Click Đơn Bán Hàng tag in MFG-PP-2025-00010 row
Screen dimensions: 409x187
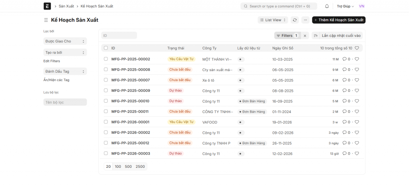click(252, 101)
